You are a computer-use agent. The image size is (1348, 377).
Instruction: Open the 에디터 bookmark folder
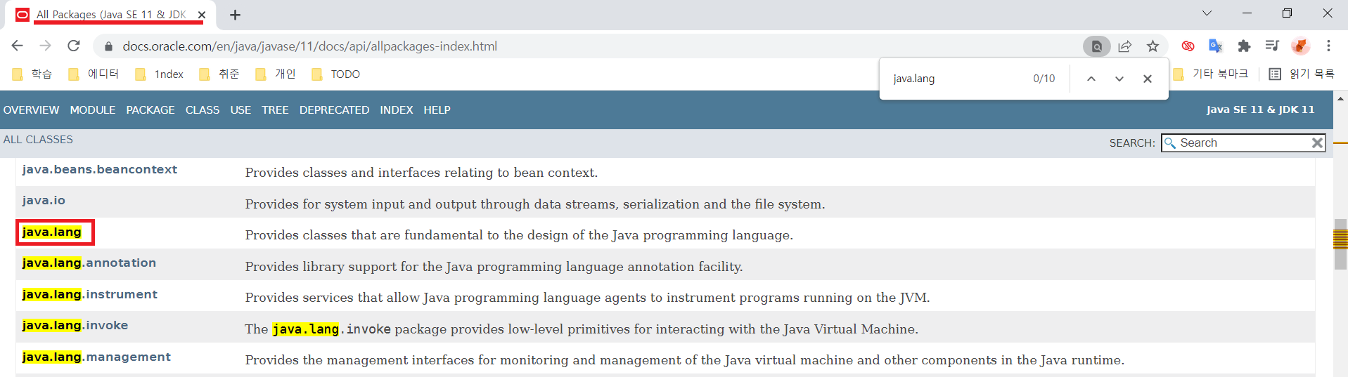click(x=94, y=74)
